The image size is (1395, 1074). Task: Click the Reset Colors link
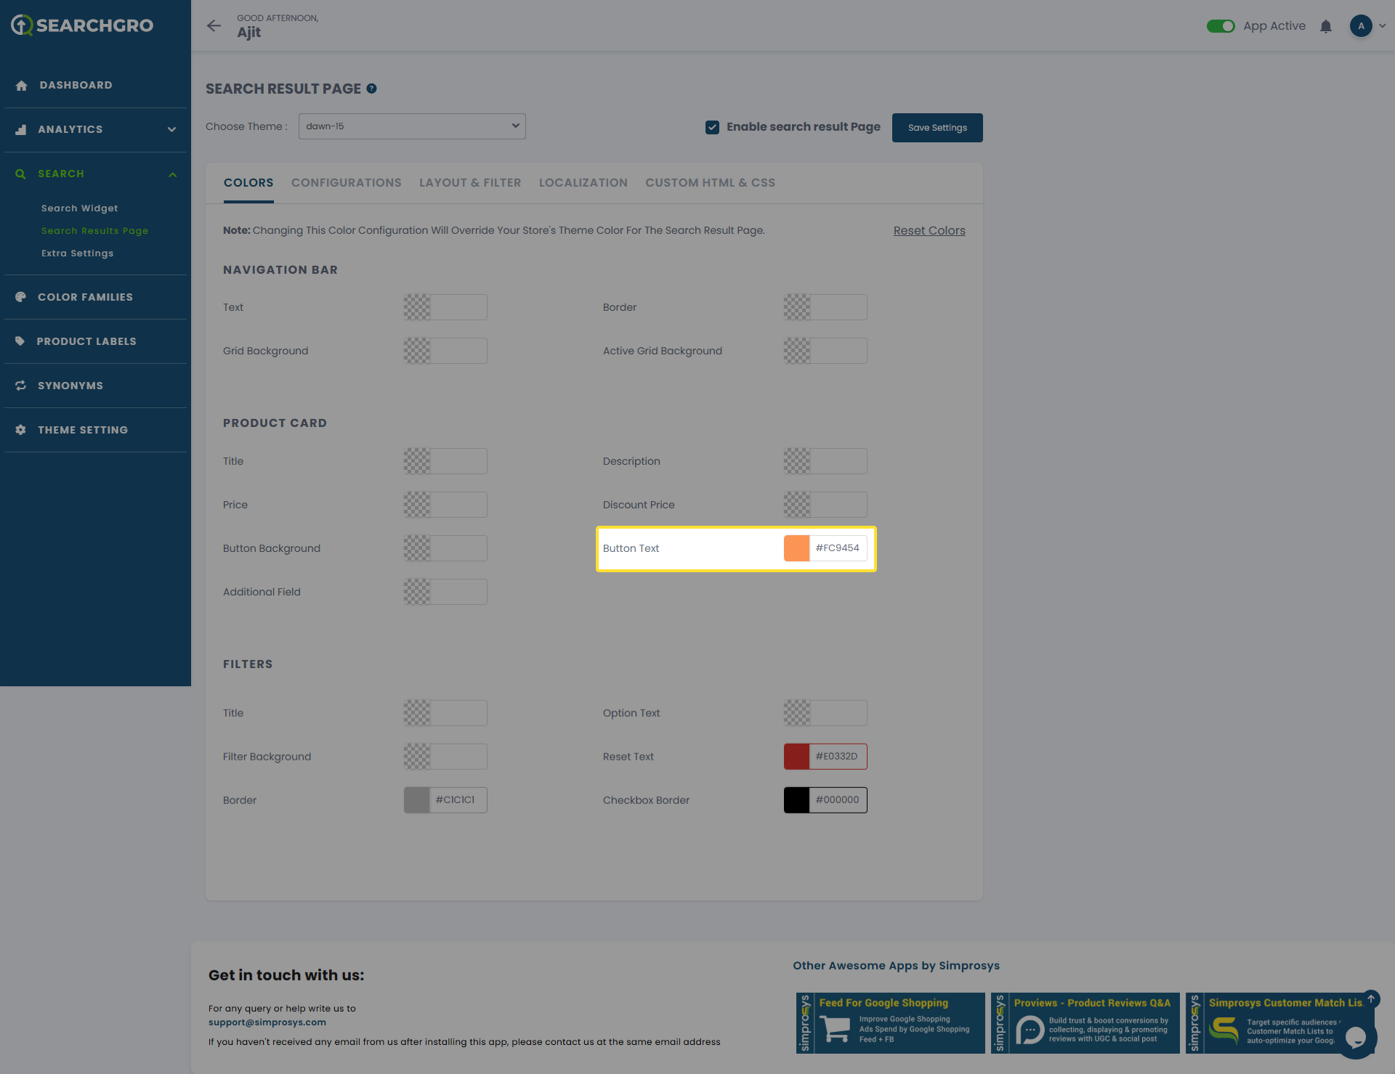pyautogui.click(x=929, y=230)
